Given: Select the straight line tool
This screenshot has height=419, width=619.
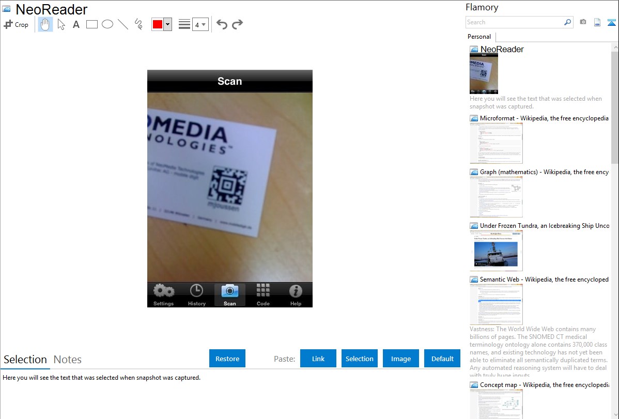Looking at the screenshot, I should point(123,24).
